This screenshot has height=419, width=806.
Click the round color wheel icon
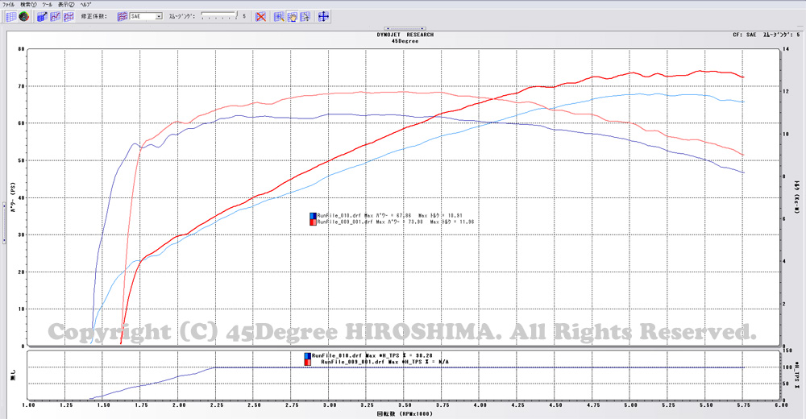(24, 16)
